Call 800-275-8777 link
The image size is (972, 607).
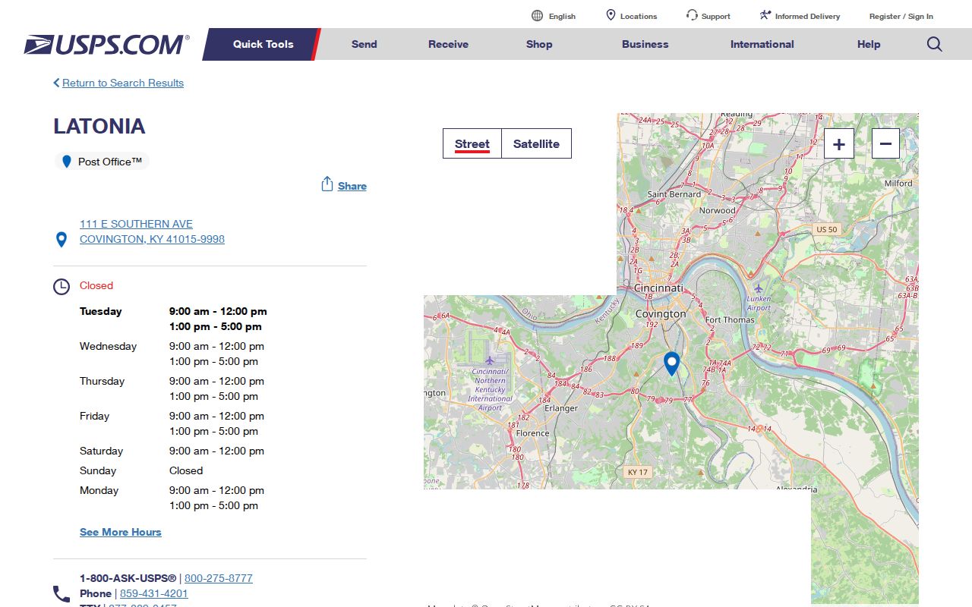click(x=219, y=578)
